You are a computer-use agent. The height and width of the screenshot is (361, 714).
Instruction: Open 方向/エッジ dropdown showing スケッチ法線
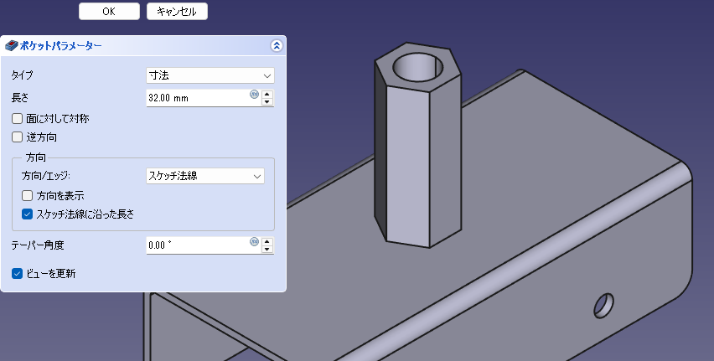204,176
